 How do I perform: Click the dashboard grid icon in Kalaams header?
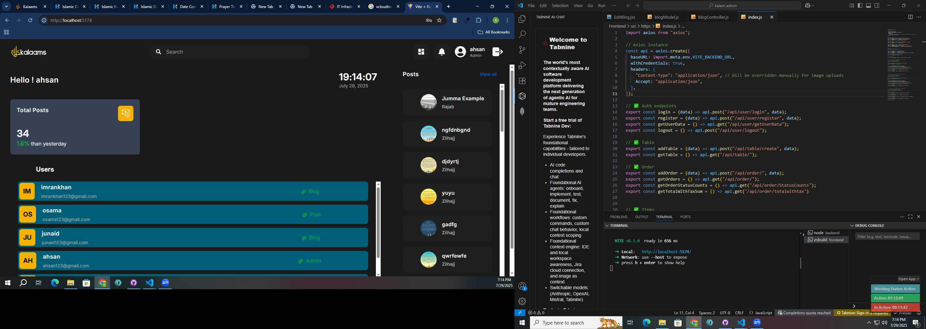click(x=421, y=52)
